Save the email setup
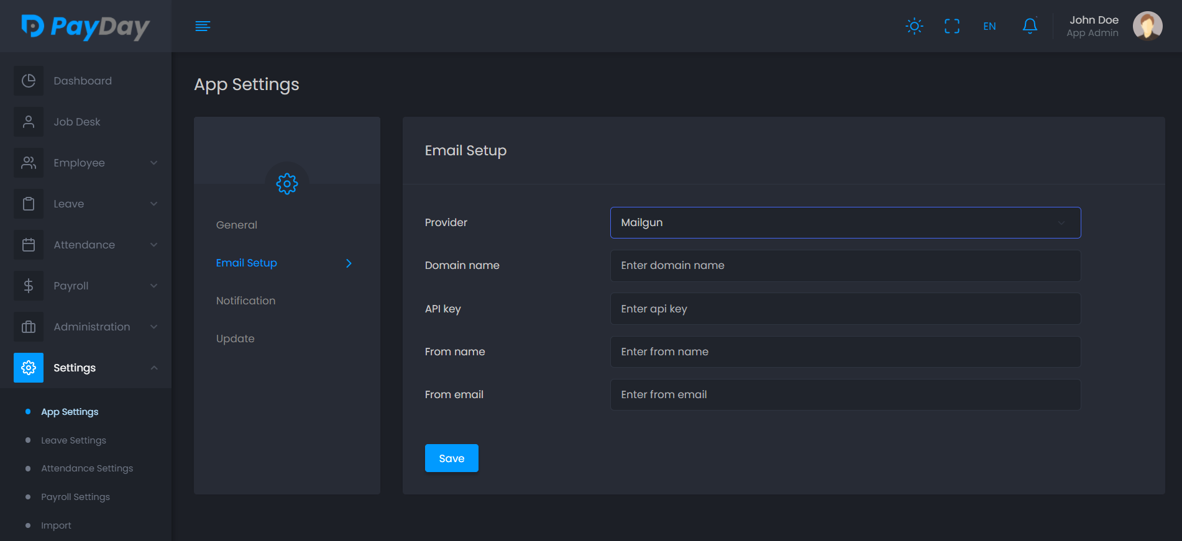 [x=451, y=458]
